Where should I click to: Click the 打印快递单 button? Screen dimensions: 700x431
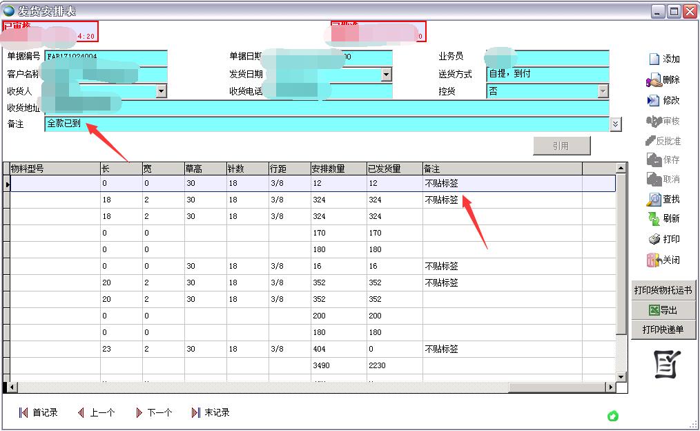click(x=663, y=329)
